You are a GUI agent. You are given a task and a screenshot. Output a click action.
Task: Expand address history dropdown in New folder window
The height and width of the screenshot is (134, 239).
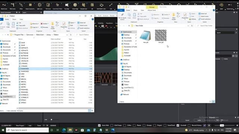(188, 26)
